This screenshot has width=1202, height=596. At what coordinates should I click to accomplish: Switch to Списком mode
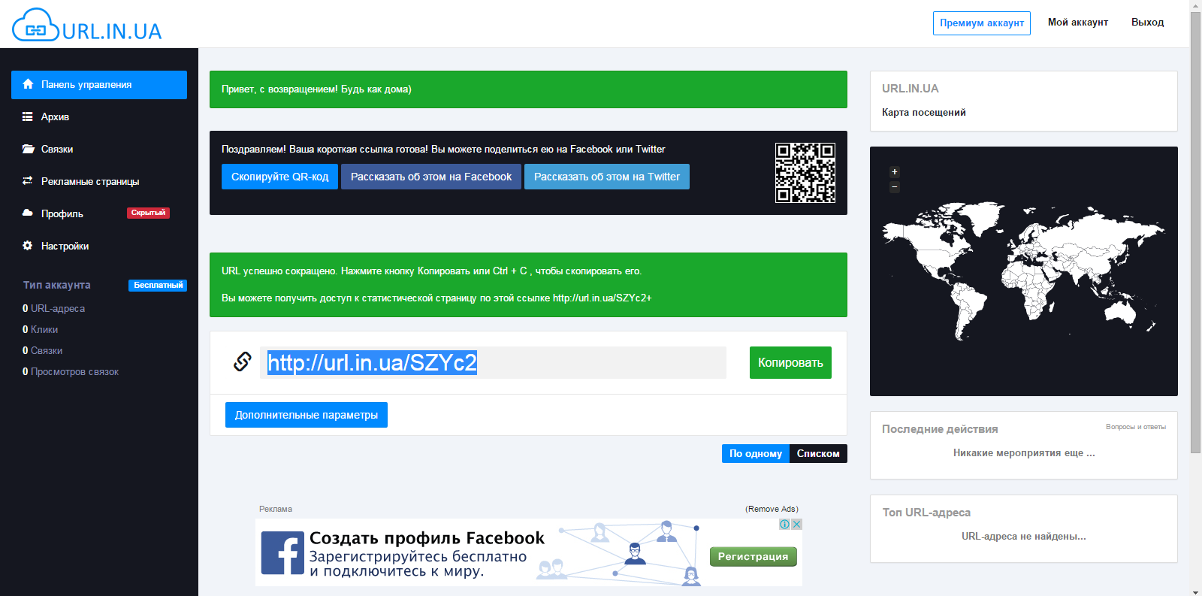point(818,454)
